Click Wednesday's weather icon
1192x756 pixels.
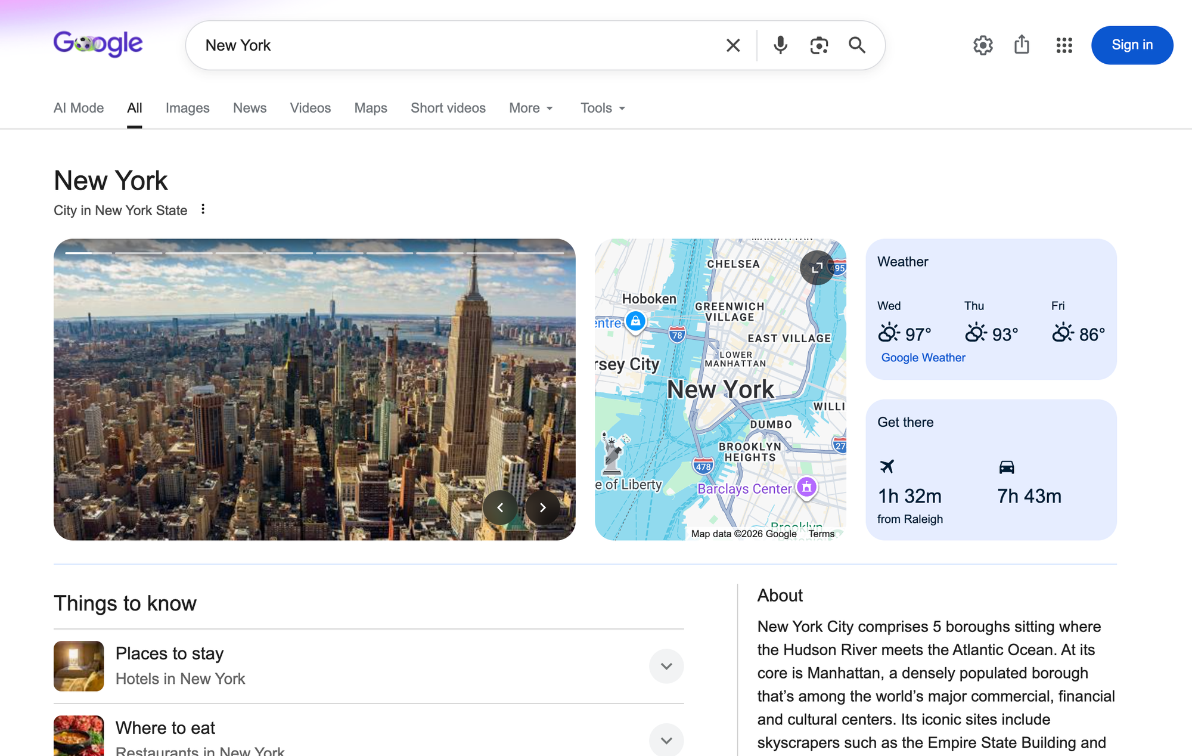click(x=889, y=333)
